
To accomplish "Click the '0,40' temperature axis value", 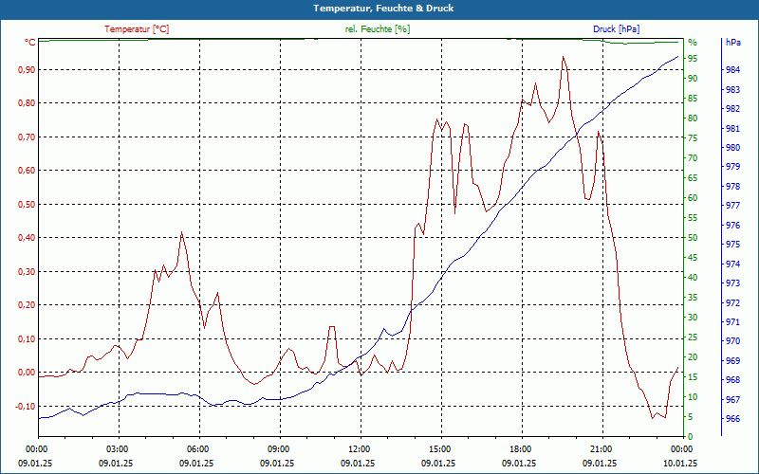I will coord(28,238).
